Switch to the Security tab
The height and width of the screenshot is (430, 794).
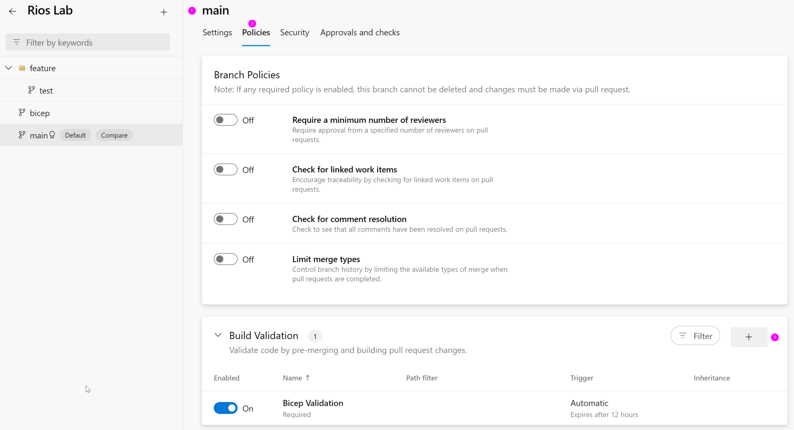pos(295,33)
